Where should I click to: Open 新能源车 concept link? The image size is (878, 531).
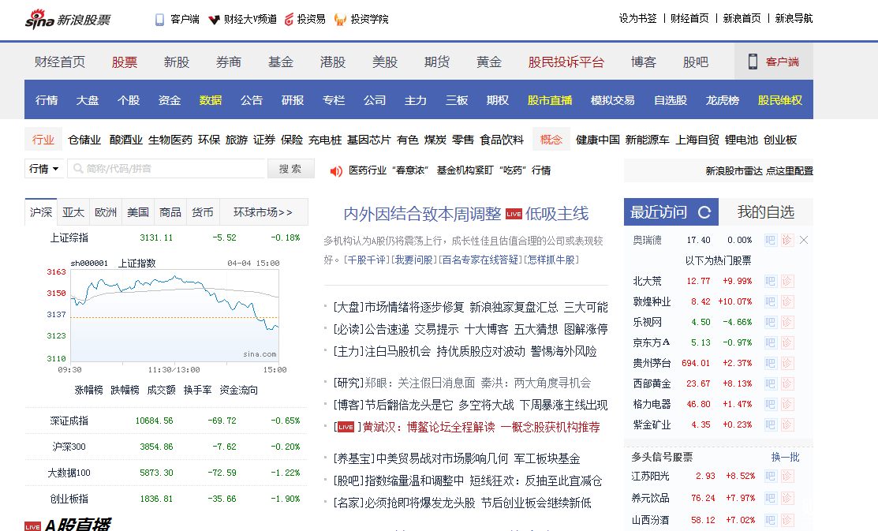pyautogui.click(x=648, y=140)
